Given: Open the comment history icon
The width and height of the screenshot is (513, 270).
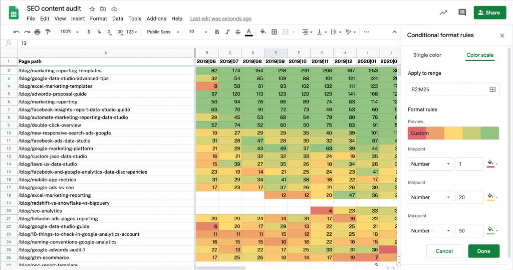Looking at the screenshot, I should [462, 13].
